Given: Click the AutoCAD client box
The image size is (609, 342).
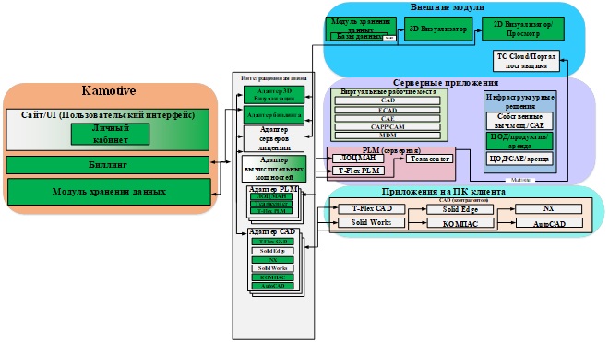Looking at the screenshot, I should [549, 224].
